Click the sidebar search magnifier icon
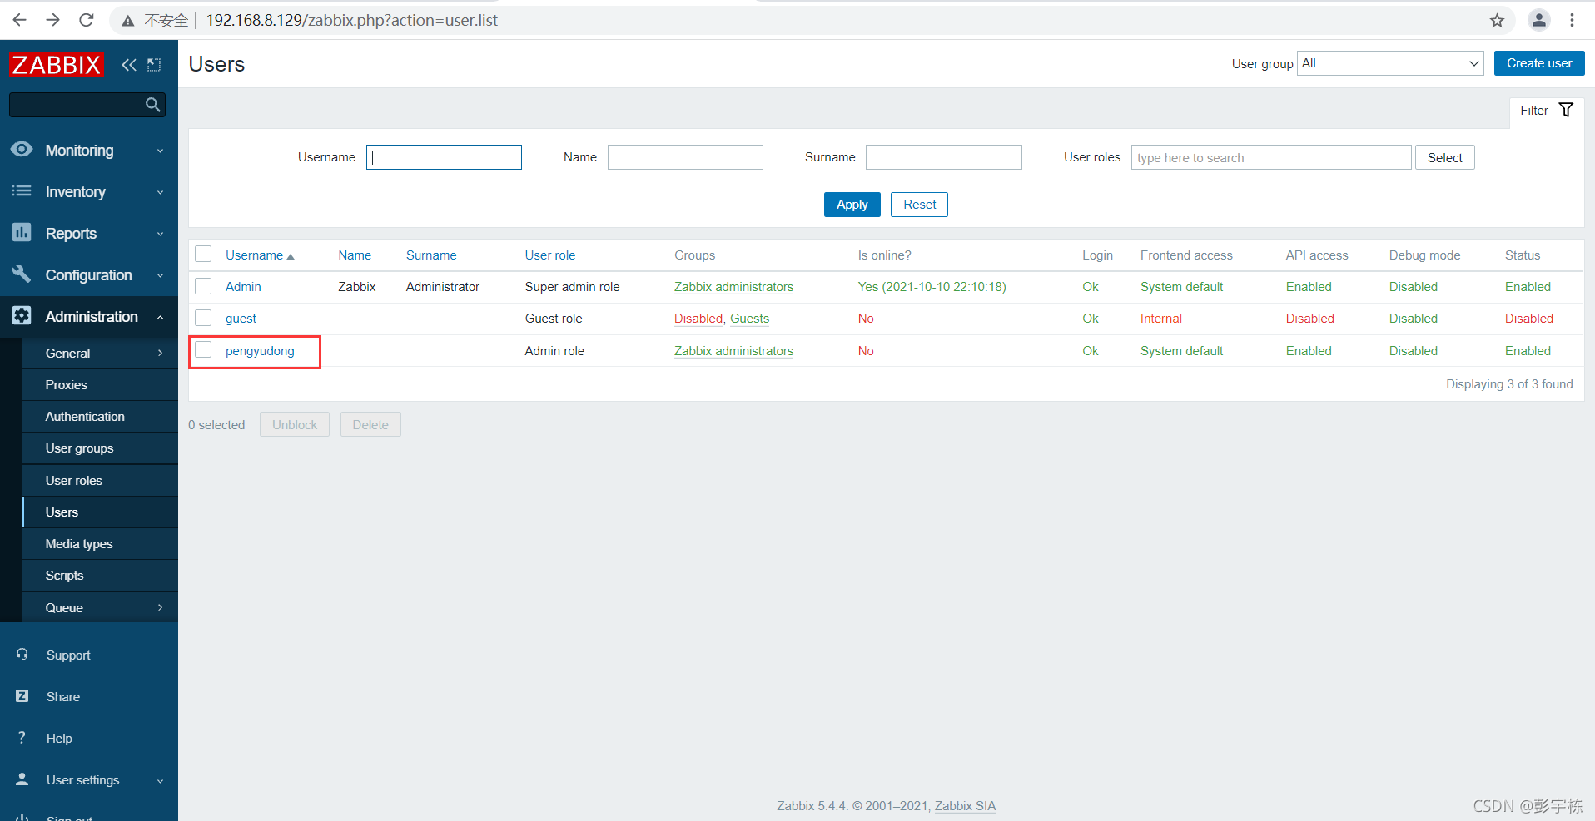The width and height of the screenshot is (1595, 821). point(152,105)
